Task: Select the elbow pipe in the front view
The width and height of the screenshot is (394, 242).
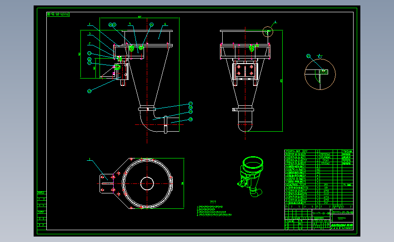Action: click(x=153, y=122)
